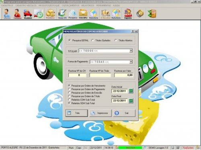Select Títulos Abertos radio button
Image resolution: width=201 pixels, height=150 pixels.
pyautogui.click(x=116, y=40)
